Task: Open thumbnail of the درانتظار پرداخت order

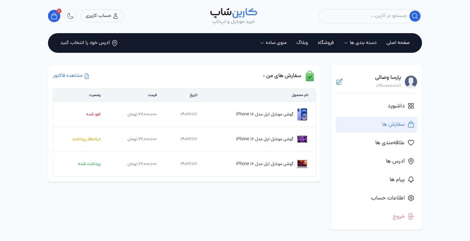Action: (x=302, y=139)
